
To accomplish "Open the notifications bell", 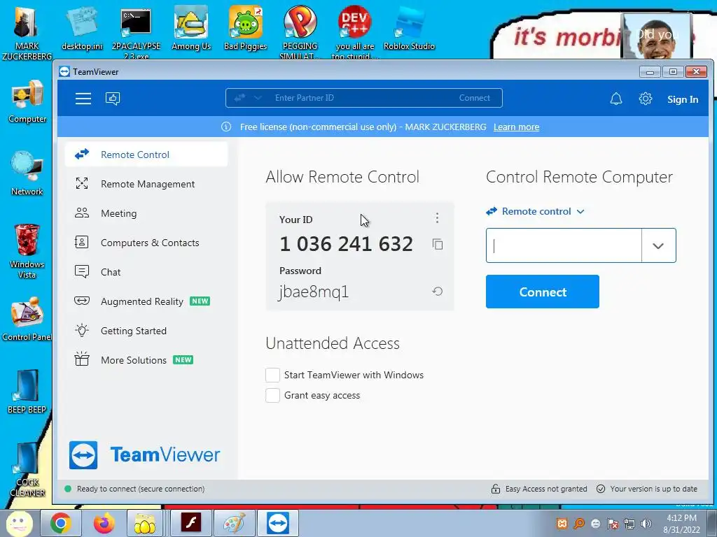I will click(x=616, y=99).
